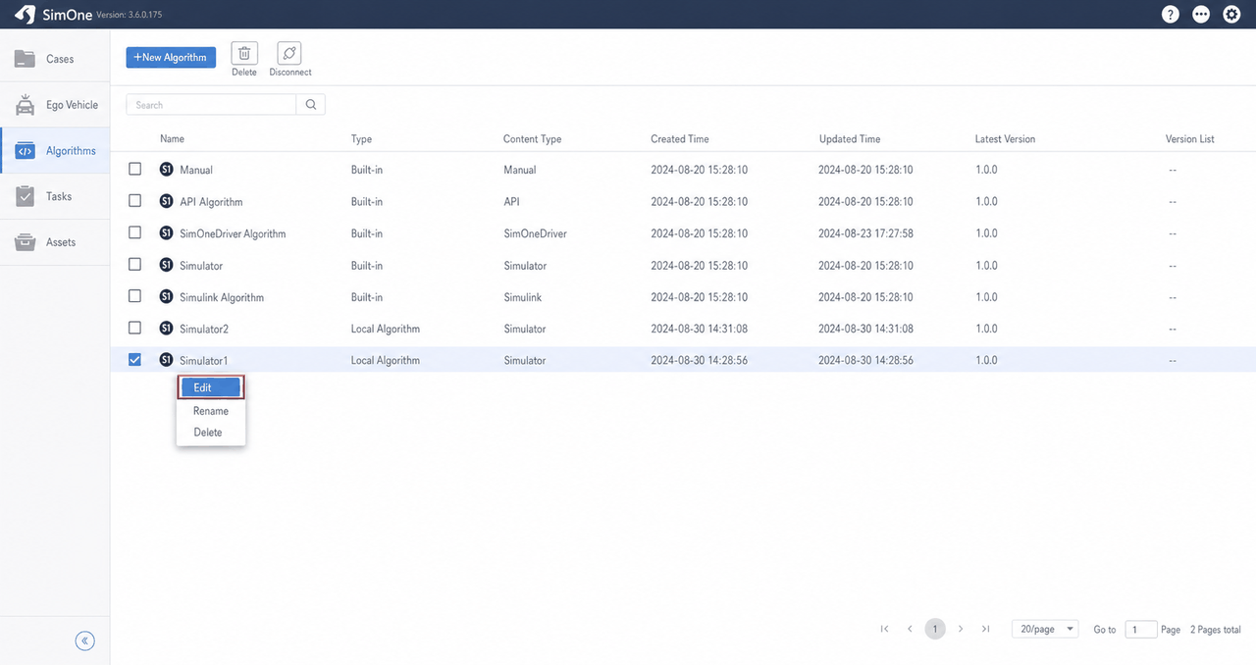The width and height of the screenshot is (1256, 665).
Task: Click the Disconnect toolbar icon
Action: pyautogui.click(x=289, y=53)
